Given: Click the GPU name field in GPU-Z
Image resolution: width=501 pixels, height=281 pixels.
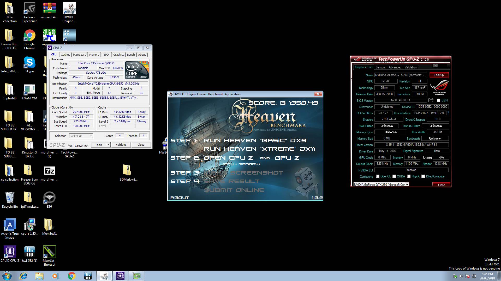Looking at the screenshot, I should [401, 75].
